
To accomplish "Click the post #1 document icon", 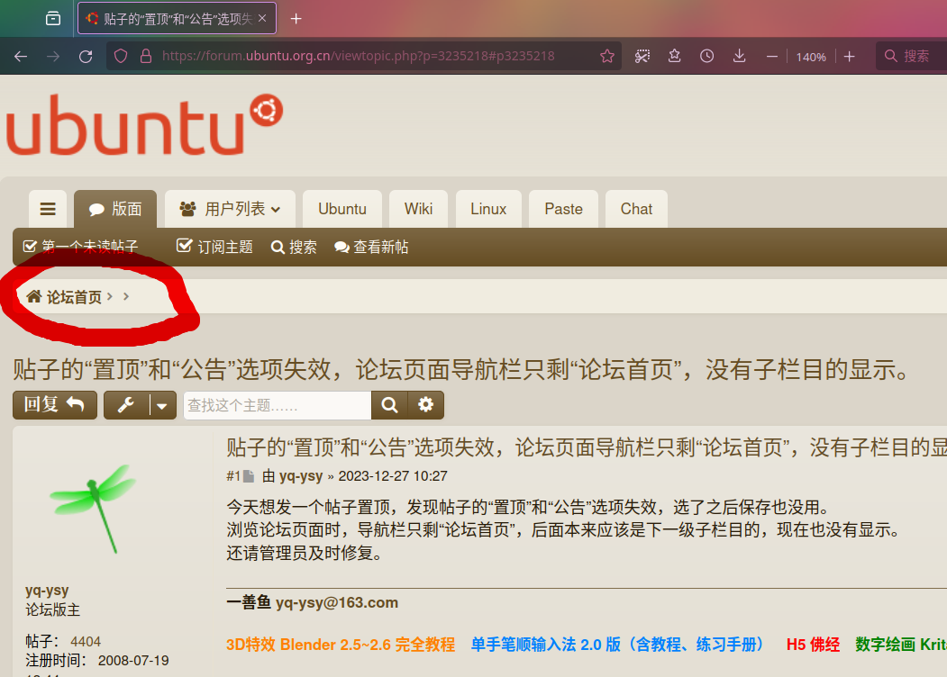I will (x=248, y=476).
